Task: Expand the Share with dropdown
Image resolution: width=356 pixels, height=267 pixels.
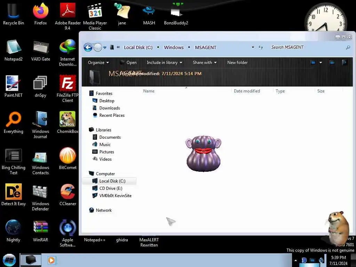Action: (204, 63)
